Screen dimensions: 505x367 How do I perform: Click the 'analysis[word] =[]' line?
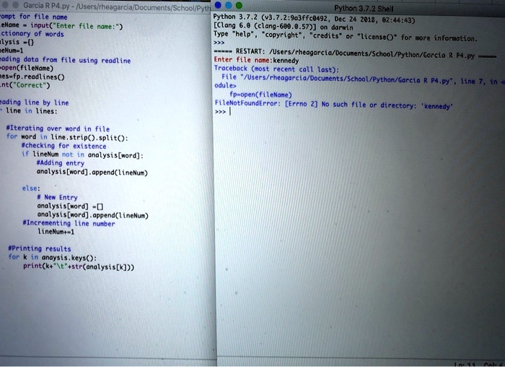70,206
